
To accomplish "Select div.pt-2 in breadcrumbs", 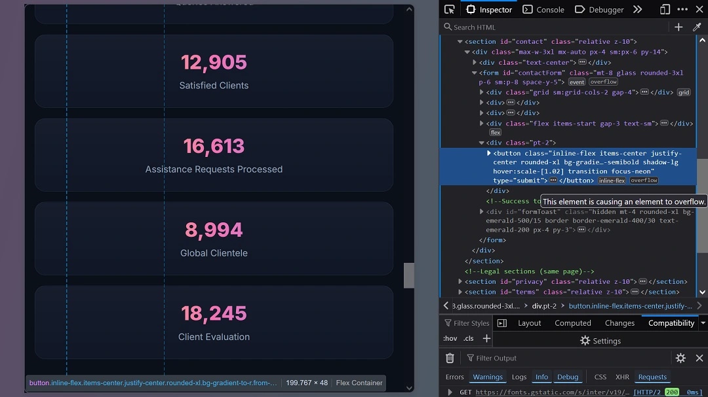I will point(544,306).
